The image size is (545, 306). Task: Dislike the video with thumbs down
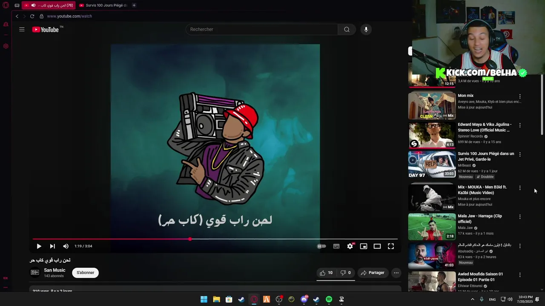tap(345, 273)
